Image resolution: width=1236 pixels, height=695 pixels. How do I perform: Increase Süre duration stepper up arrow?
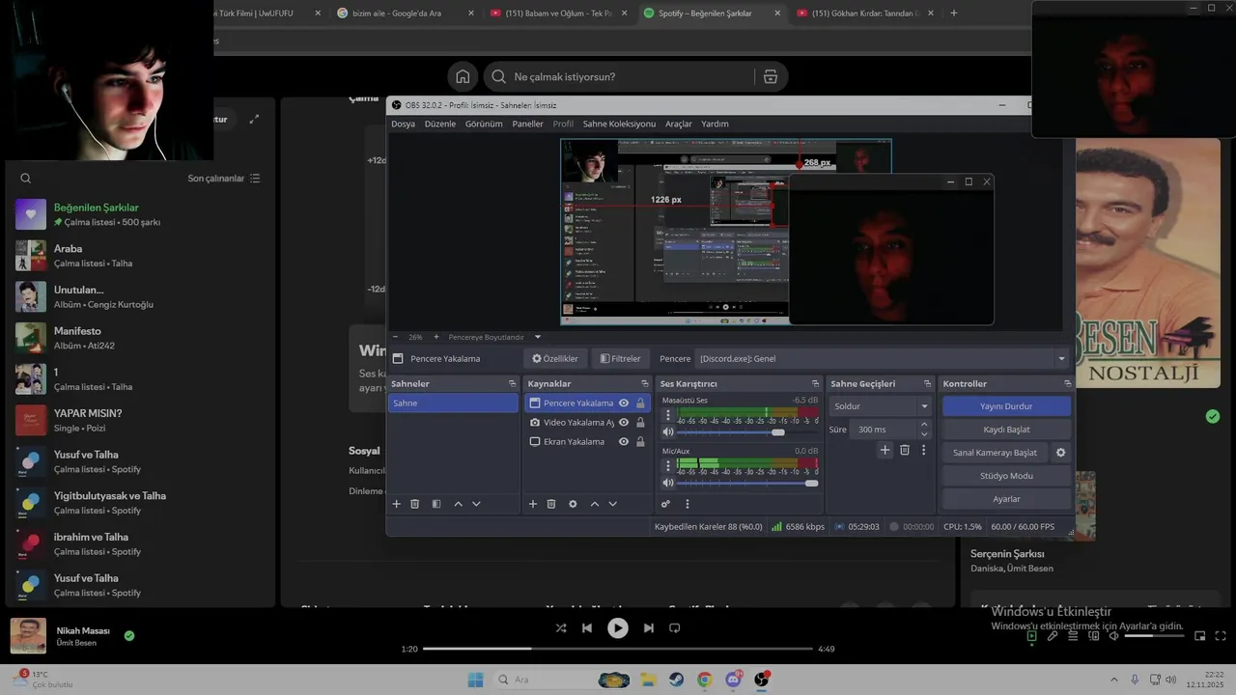(x=924, y=425)
